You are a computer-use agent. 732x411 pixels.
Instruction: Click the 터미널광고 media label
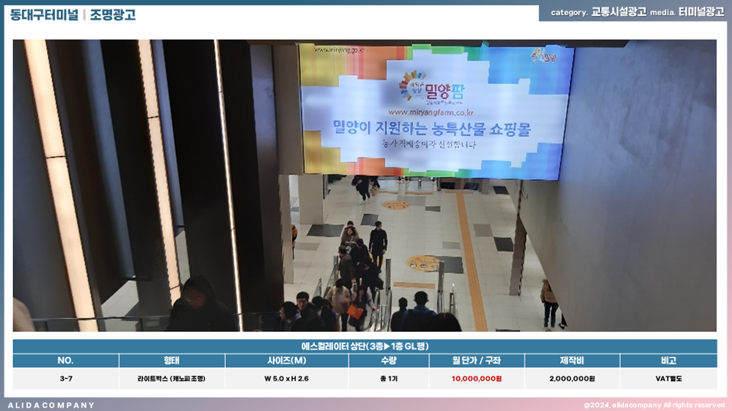(701, 12)
